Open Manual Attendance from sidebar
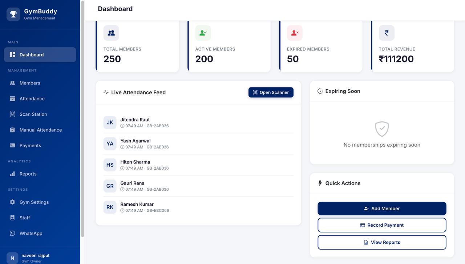Viewport: 465px width, 264px height. pos(40,130)
